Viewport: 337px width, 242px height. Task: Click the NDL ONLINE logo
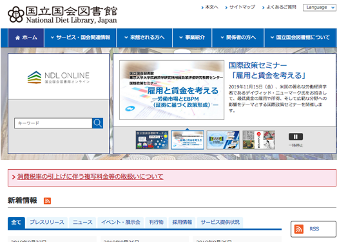59,77
